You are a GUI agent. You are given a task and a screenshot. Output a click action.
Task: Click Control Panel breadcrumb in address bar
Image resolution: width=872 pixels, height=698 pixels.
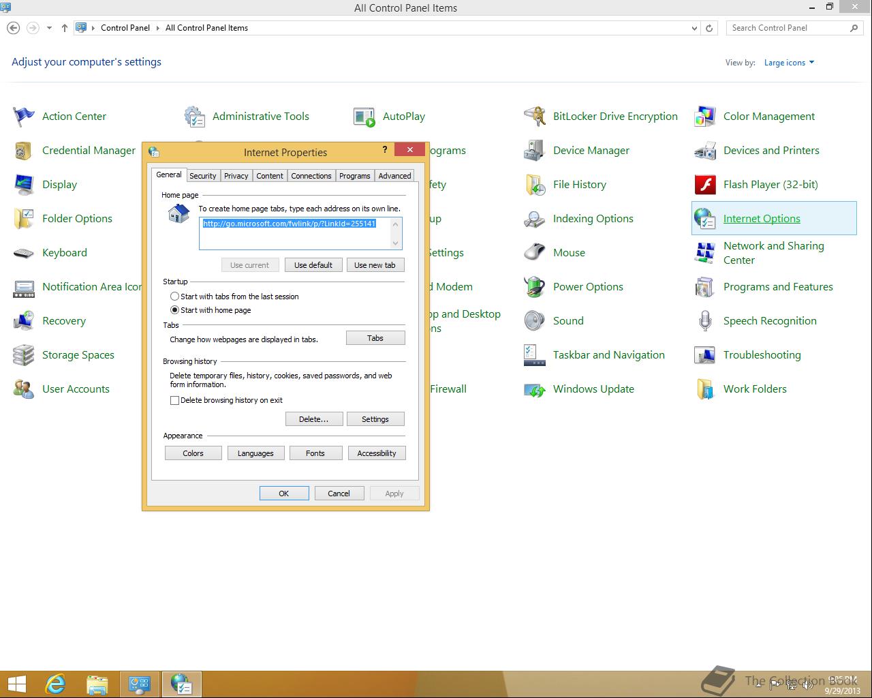pos(125,28)
